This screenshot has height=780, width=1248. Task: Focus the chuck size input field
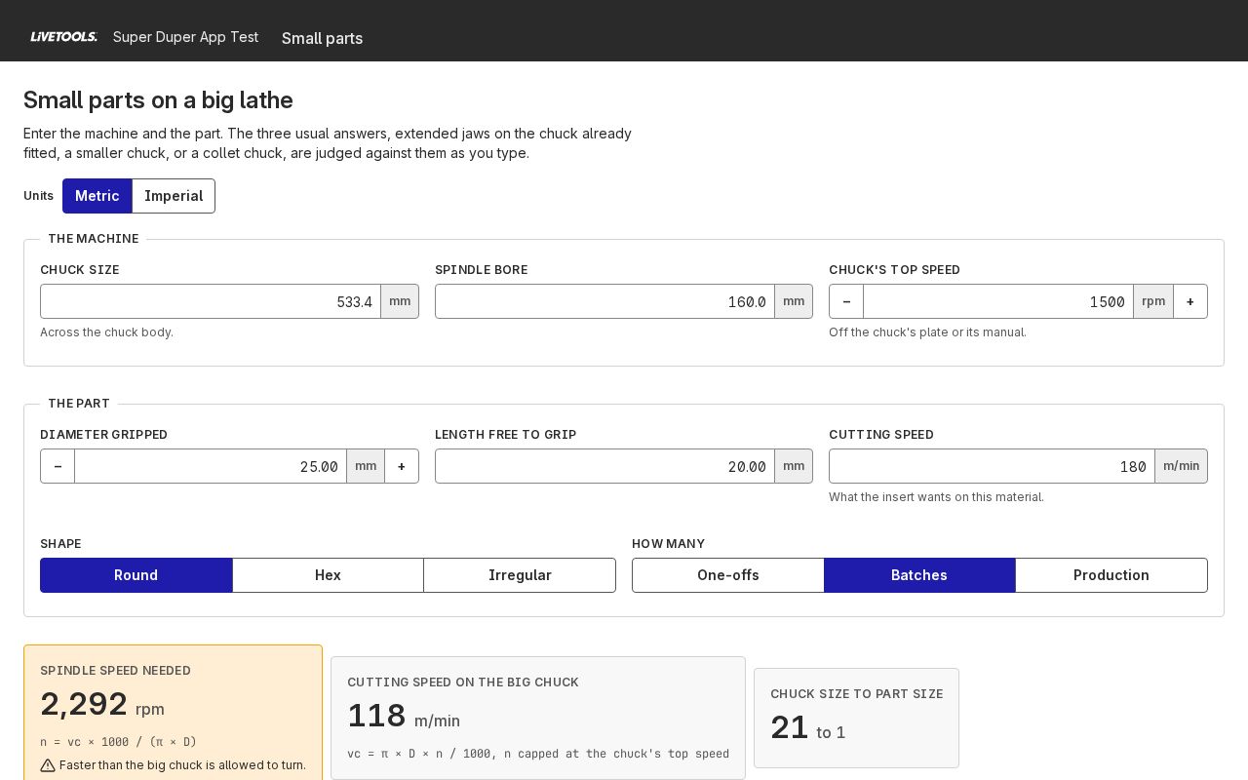point(211,301)
